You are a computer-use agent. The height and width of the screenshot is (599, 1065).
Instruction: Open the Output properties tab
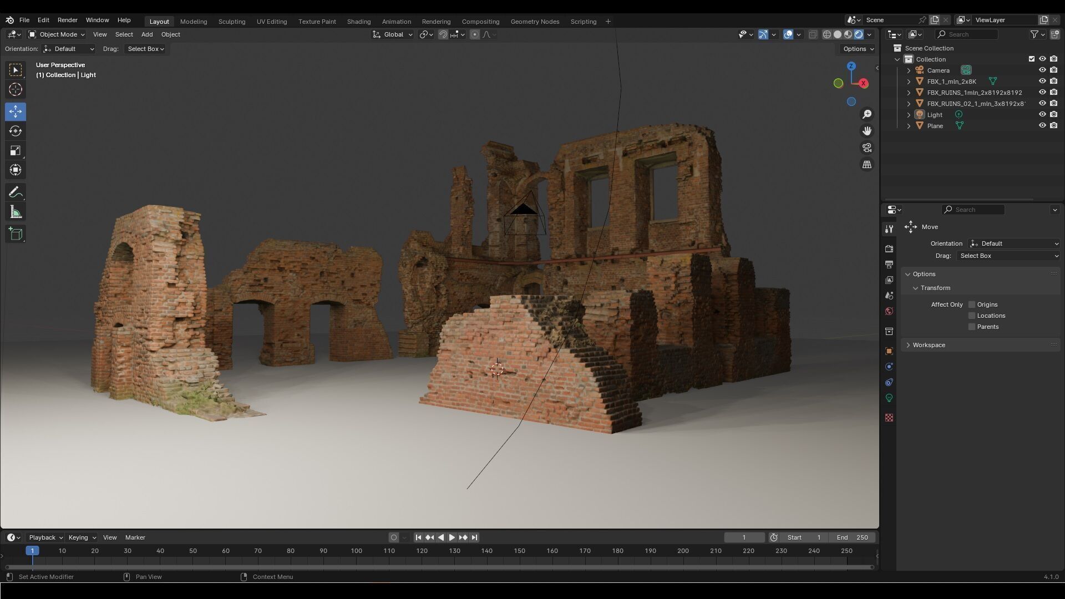(889, 265)
